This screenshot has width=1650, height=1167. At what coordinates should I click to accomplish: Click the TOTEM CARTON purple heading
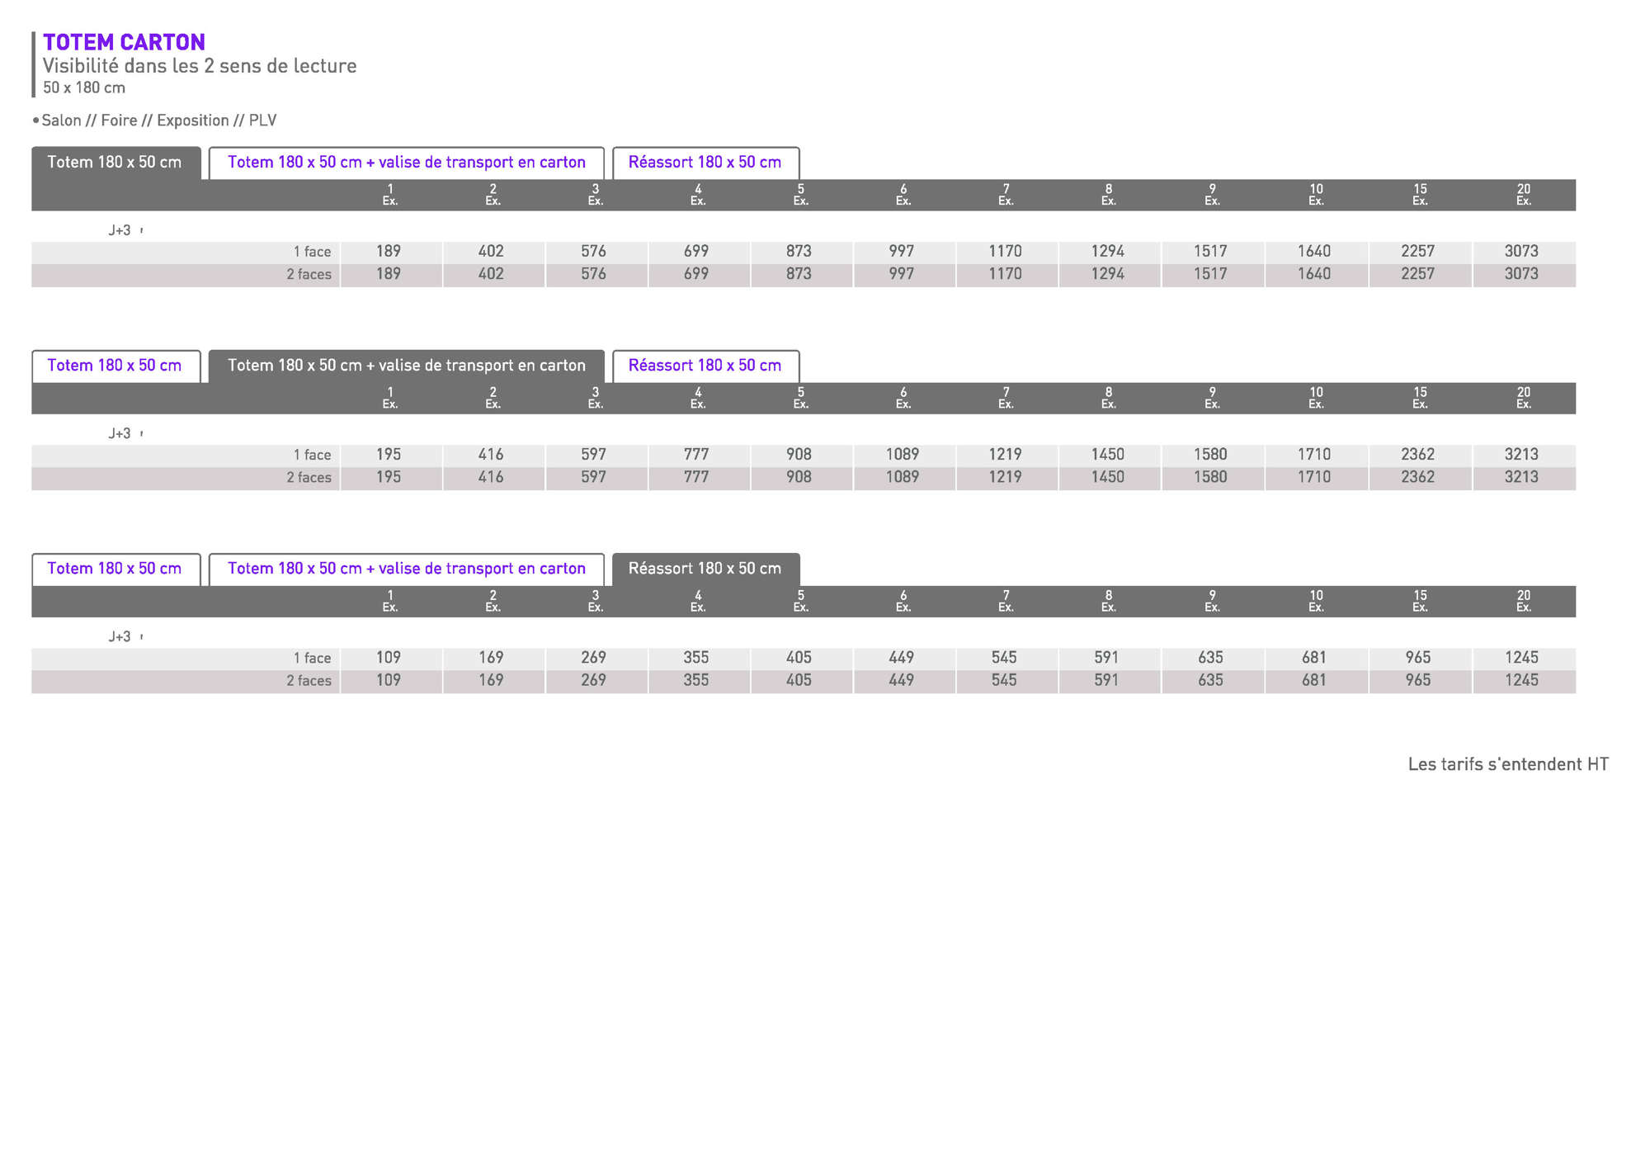coord(124,42)
